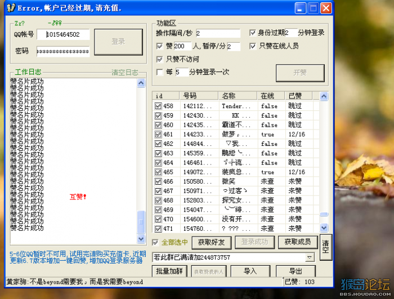Click the id column header
The width and height of the screenshot is (394, 299).
pyautogui.click(x=166, y=96)
